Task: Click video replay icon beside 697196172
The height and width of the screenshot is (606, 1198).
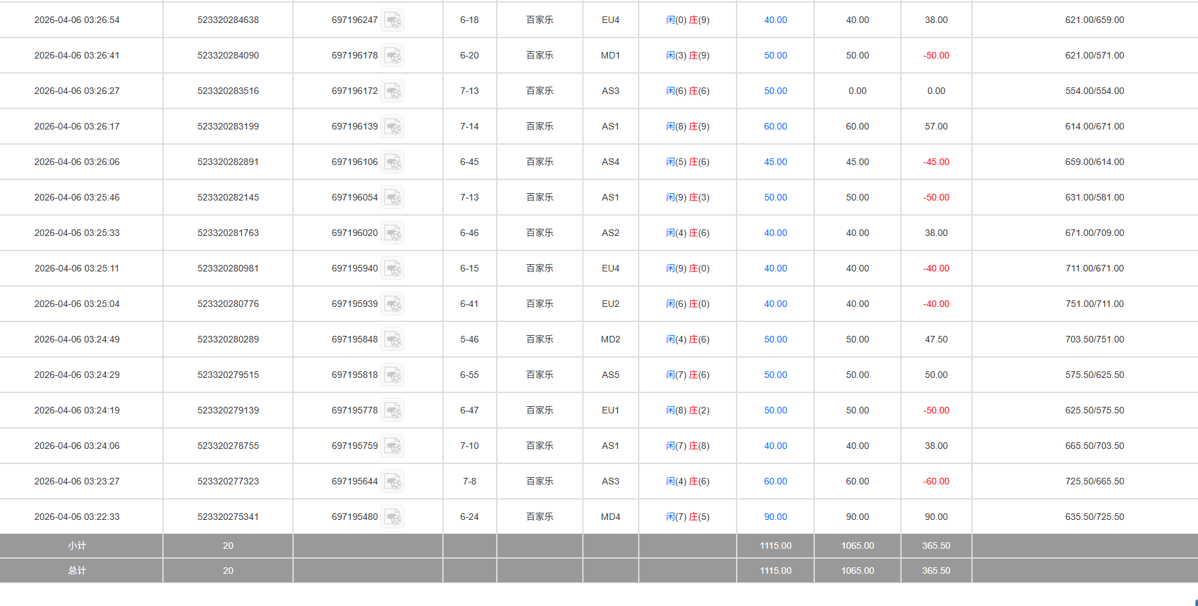Action: pos(392,91)
